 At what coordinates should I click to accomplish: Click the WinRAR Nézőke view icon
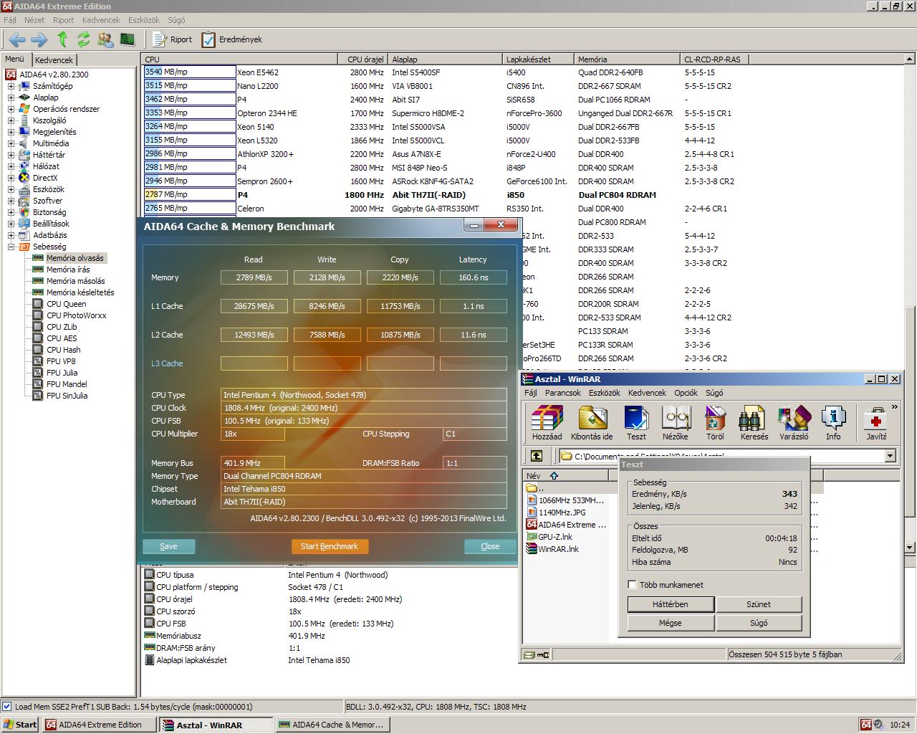coord(675,419)
